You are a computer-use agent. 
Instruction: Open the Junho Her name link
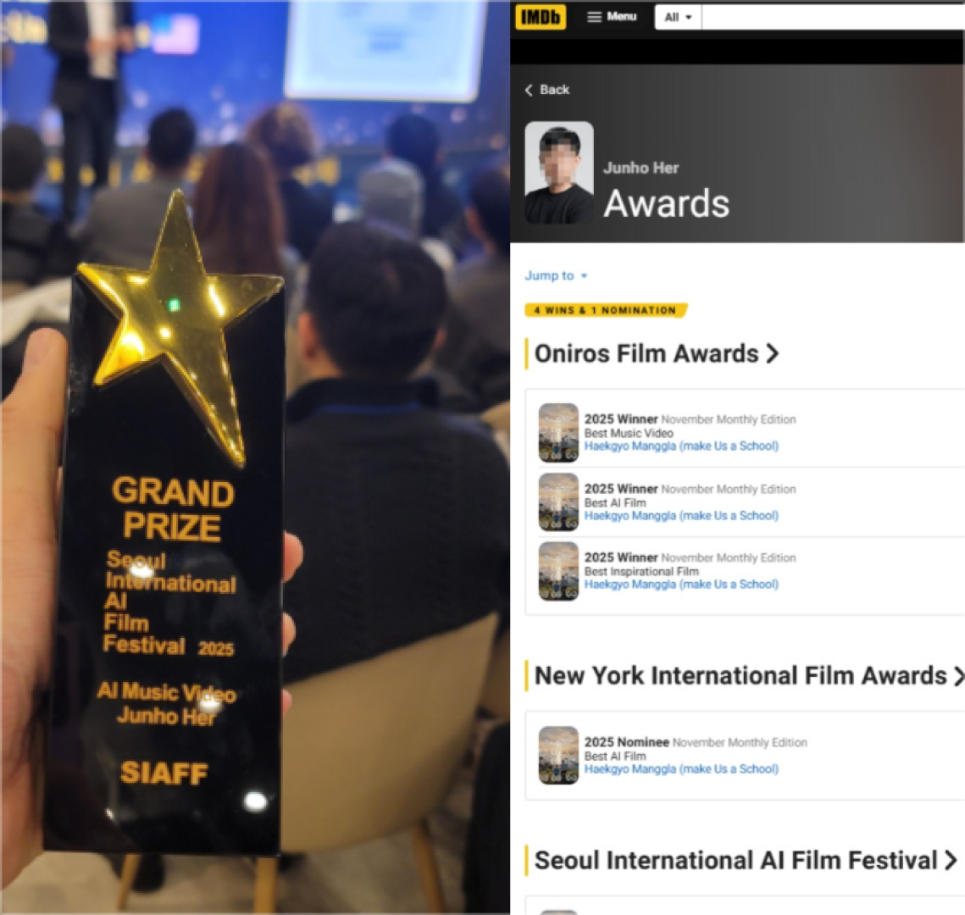click(641, 168)
